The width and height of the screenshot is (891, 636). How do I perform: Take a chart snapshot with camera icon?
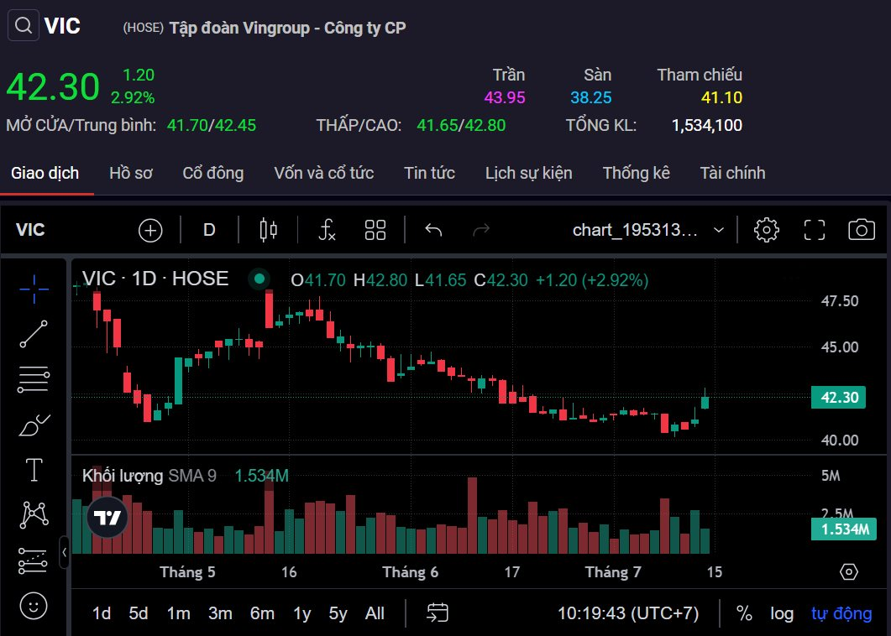click(861, 230)
